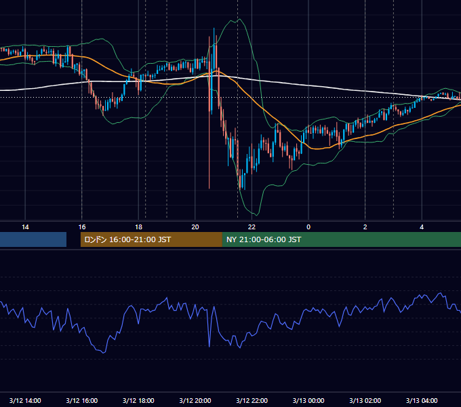Click the 18 hour axis label
The image size is (461, 407).
(x=138, y=227)
